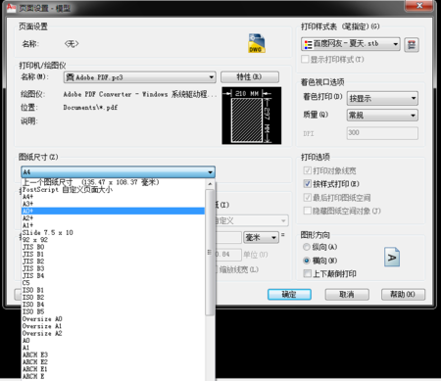Open the plot style table editor icon
This screenshot has height=381, width=441.
(412, 44)
